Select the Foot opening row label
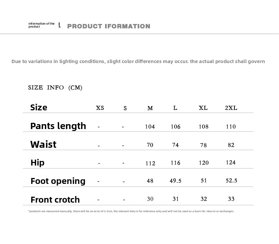 click(58, 181)
